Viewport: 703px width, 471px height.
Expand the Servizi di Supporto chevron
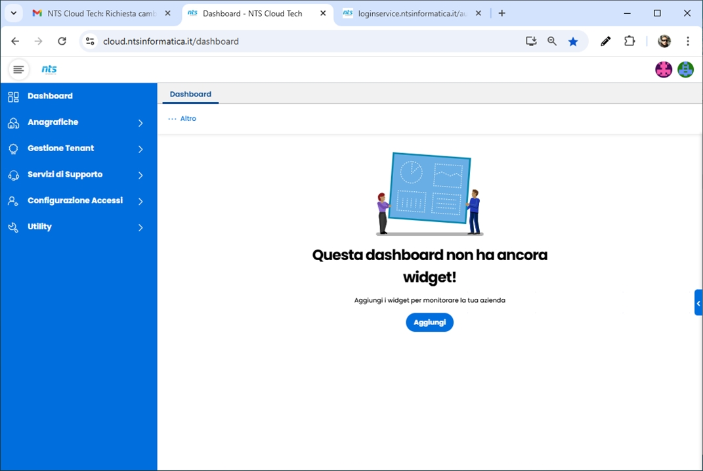click(x=140, y=175)
